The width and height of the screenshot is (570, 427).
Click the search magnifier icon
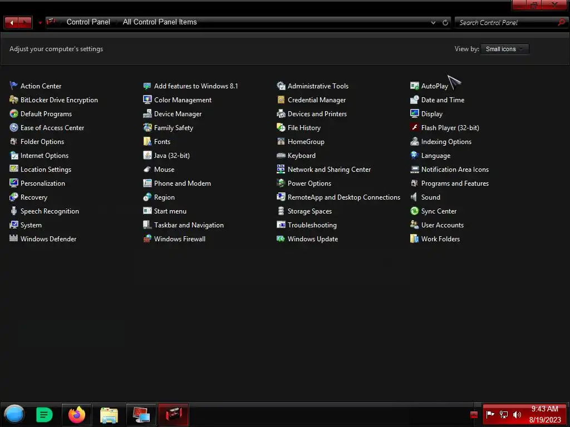(562, 22)
